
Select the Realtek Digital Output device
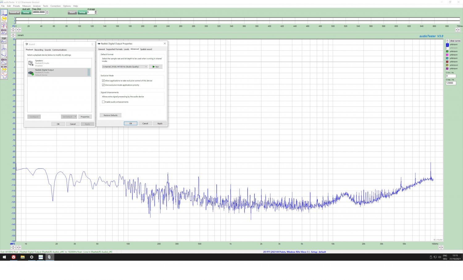59,72
